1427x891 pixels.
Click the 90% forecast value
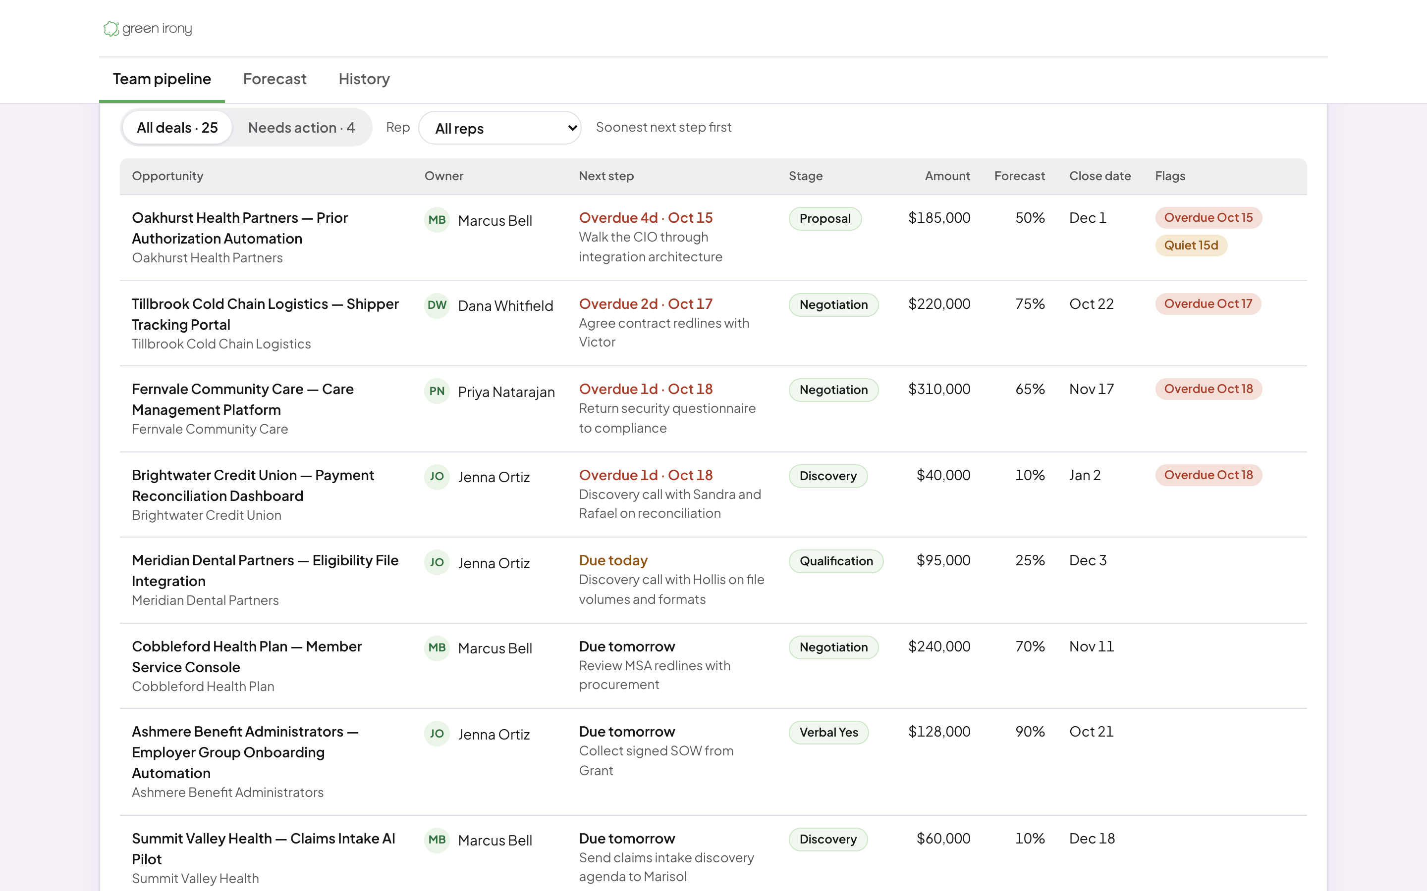click(x=1030, y=731)
